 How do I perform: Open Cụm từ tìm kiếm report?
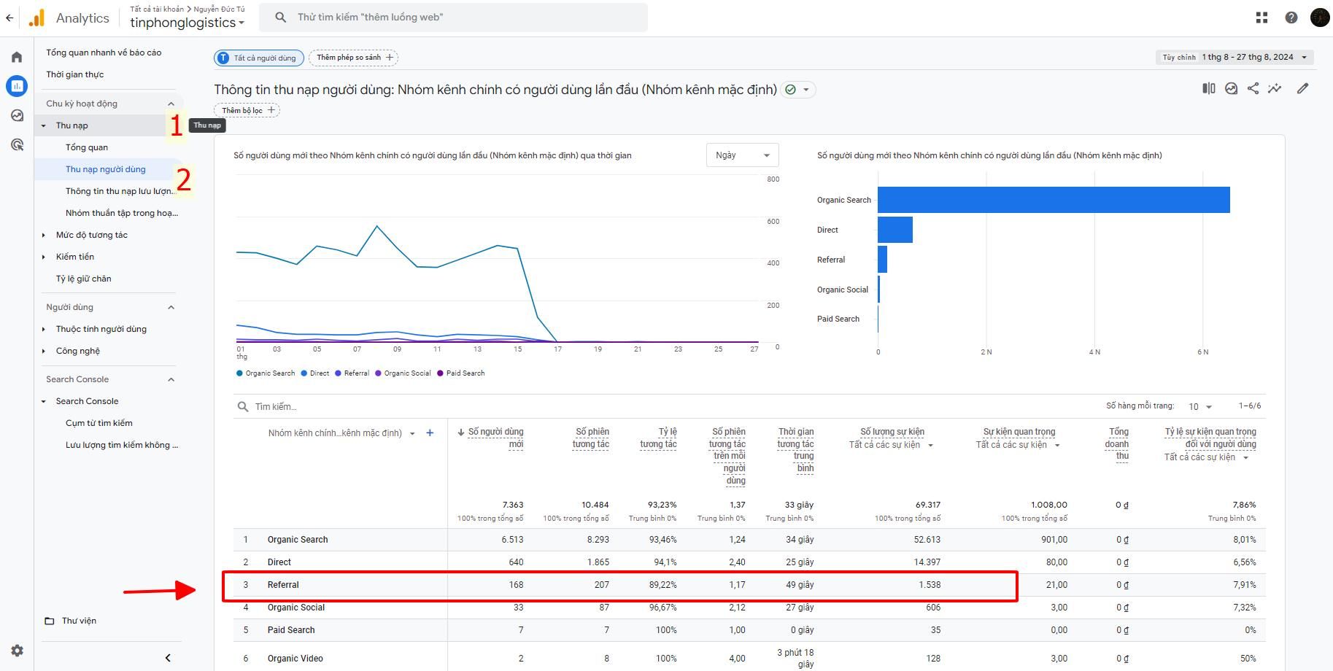99,423
